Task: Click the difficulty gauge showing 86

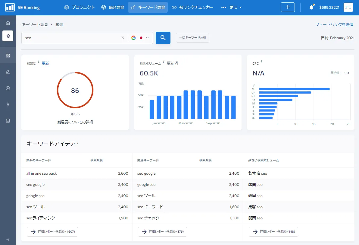Action: (75, 90)
